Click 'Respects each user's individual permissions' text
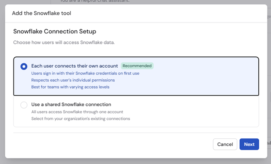The width and height of the screenshot is (271, 164). [73, 80]
